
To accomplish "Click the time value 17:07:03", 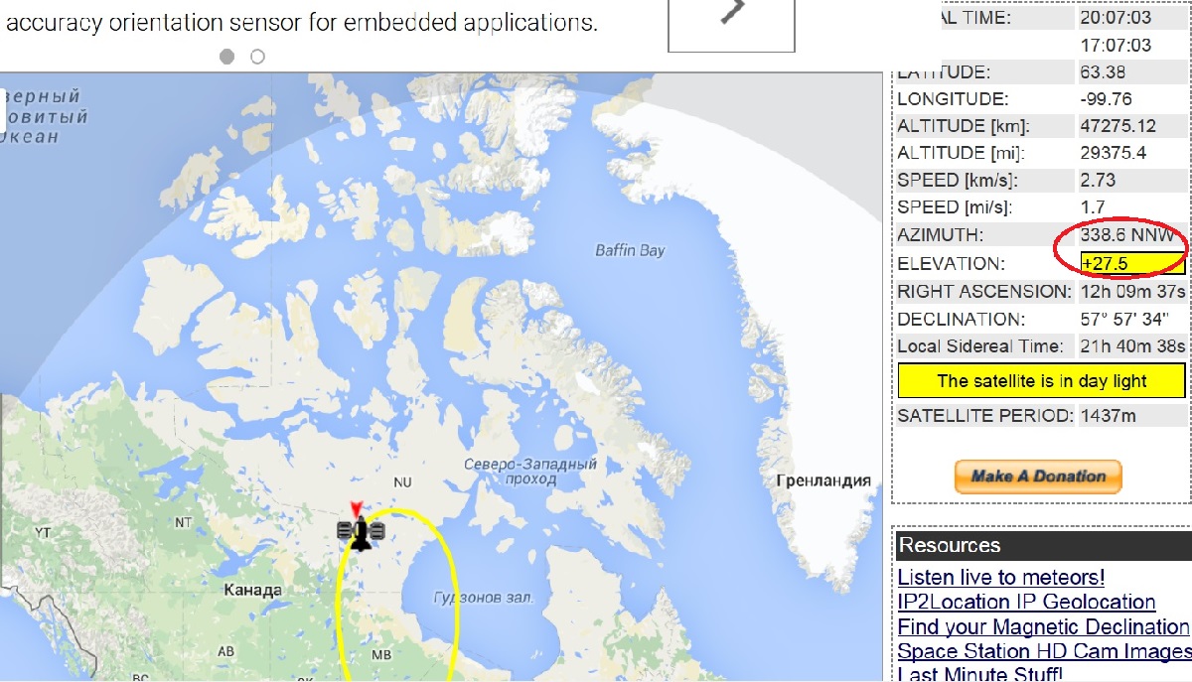I will tap(1116, 46).
